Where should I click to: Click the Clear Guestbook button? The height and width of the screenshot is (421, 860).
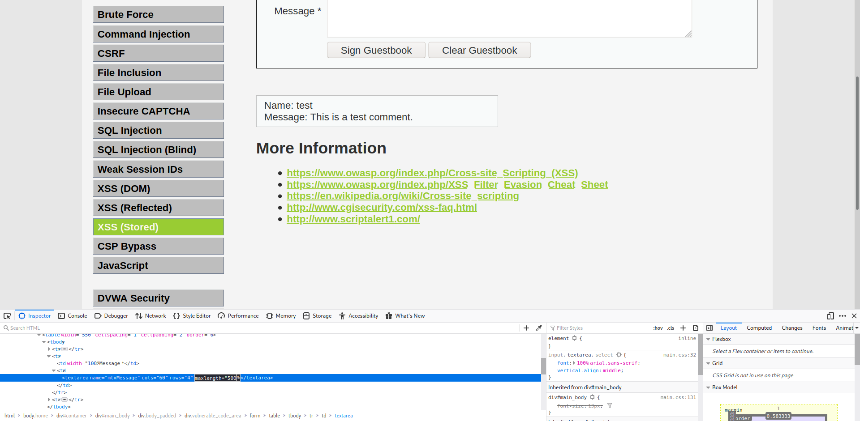pyautogui.click(x=479, y=50)
